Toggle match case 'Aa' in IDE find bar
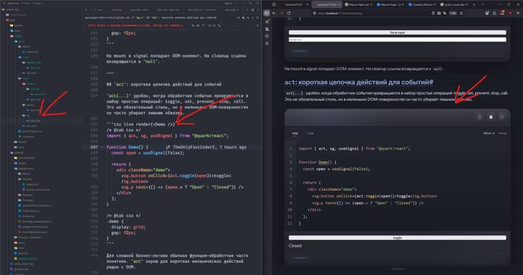Image resolution: width=523 pixels, height=275 pixels. (x=193, y=25)
